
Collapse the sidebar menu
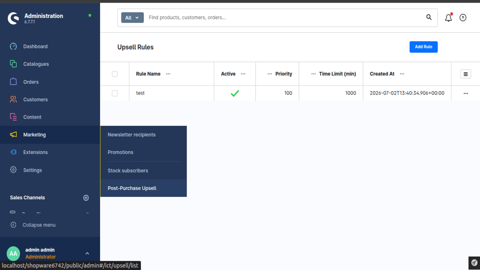39,225
